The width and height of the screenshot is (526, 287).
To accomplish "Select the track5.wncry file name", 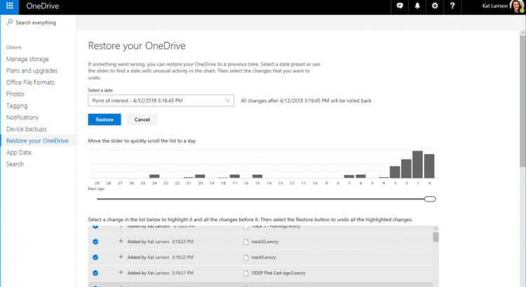I will [264, 257].
